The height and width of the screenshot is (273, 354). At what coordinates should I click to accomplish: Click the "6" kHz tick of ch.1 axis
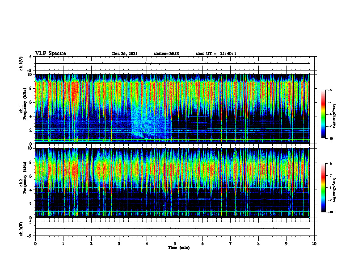(31, 102)
